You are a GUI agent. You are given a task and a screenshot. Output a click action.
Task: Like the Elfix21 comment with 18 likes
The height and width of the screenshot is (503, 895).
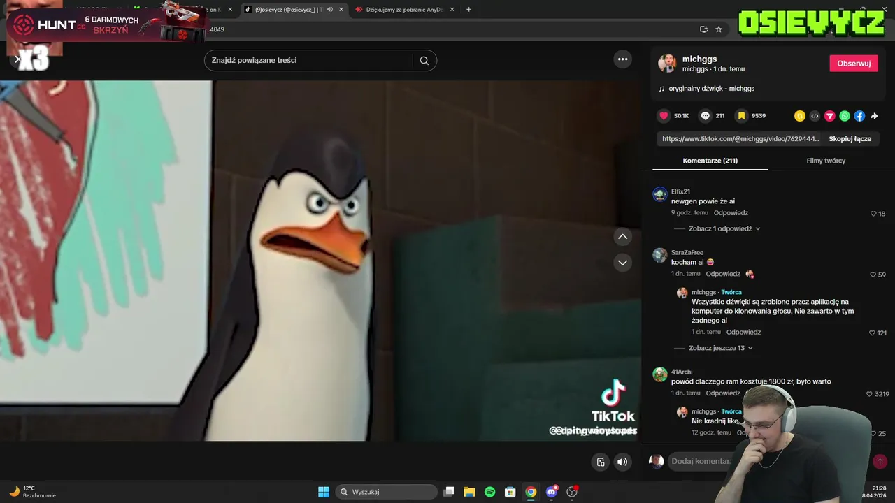pyautogui.click(x=873, y=214)
